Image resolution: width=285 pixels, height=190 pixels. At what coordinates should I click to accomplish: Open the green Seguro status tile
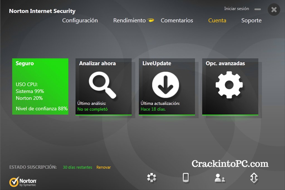40,86
